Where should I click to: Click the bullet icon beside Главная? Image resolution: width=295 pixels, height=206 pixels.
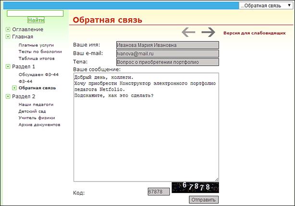8,37
